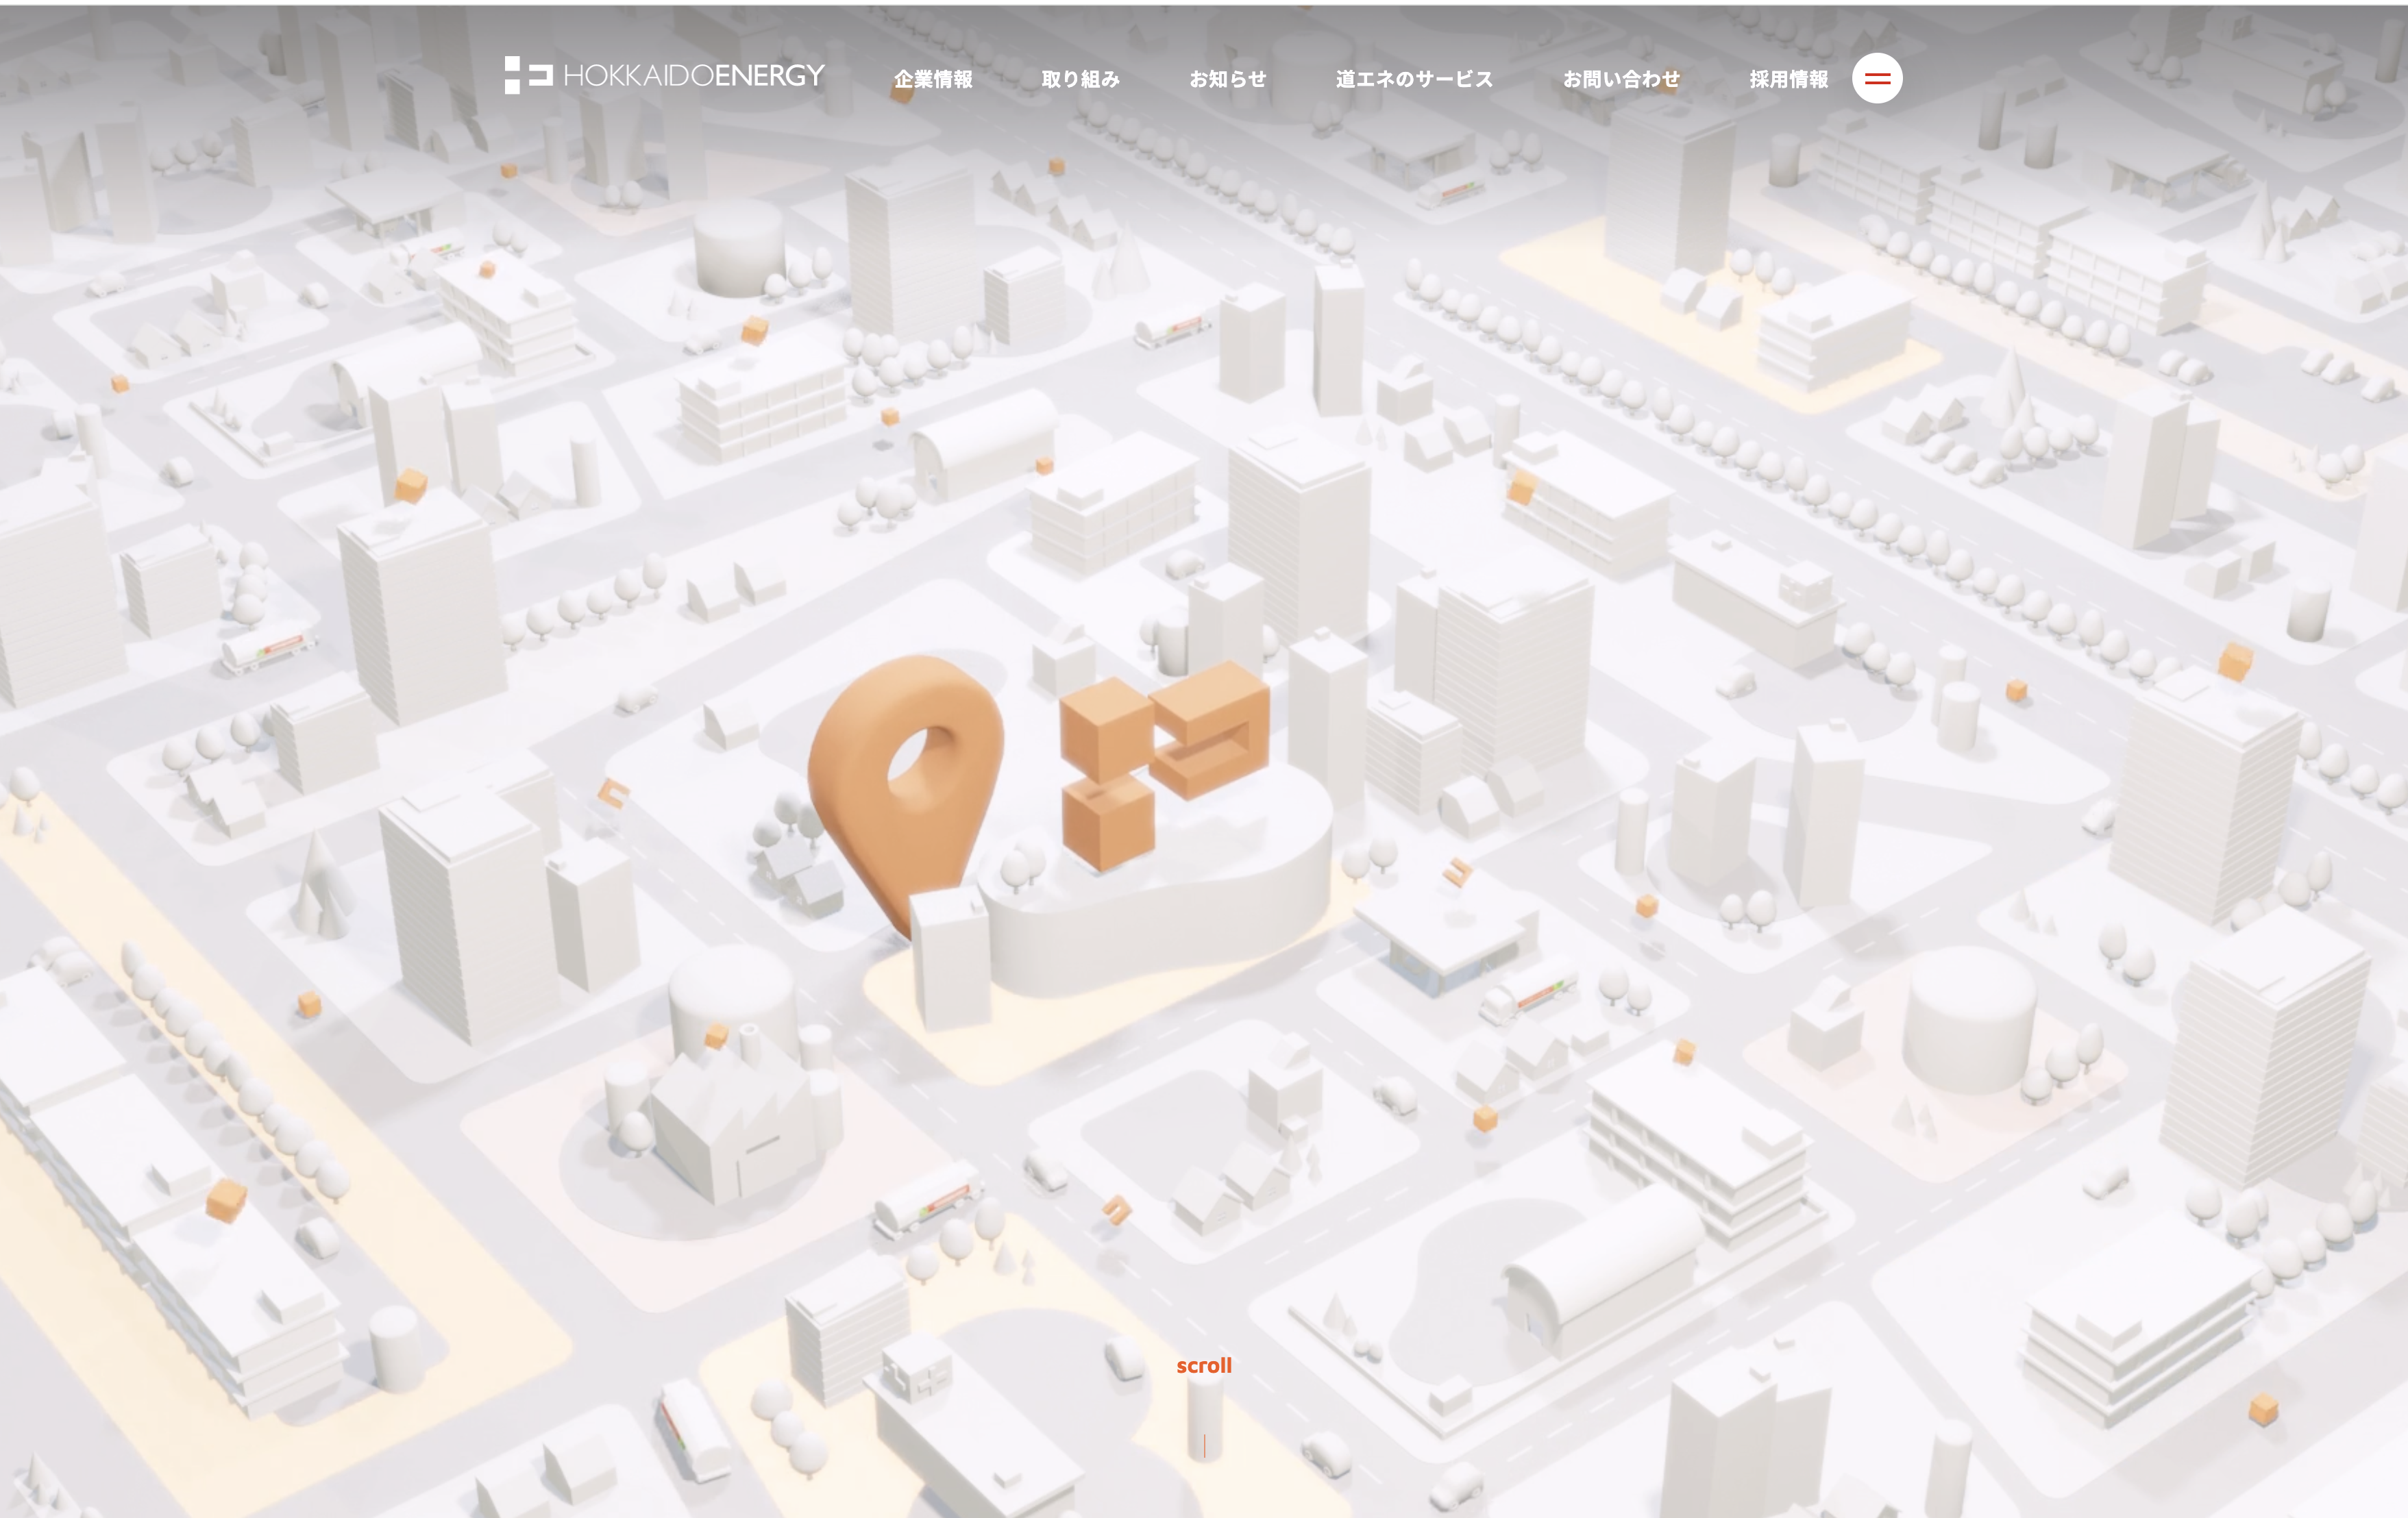Image resolution: width=2408 pixels, height=1518 pixels.
Task: Open the 取り組み navigation item
Action: pos(1080,79)
